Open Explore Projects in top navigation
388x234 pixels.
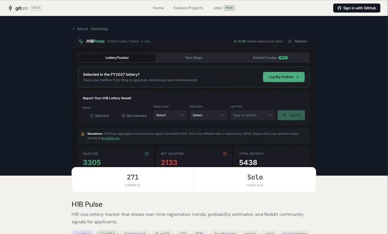(x=188, y=8)
